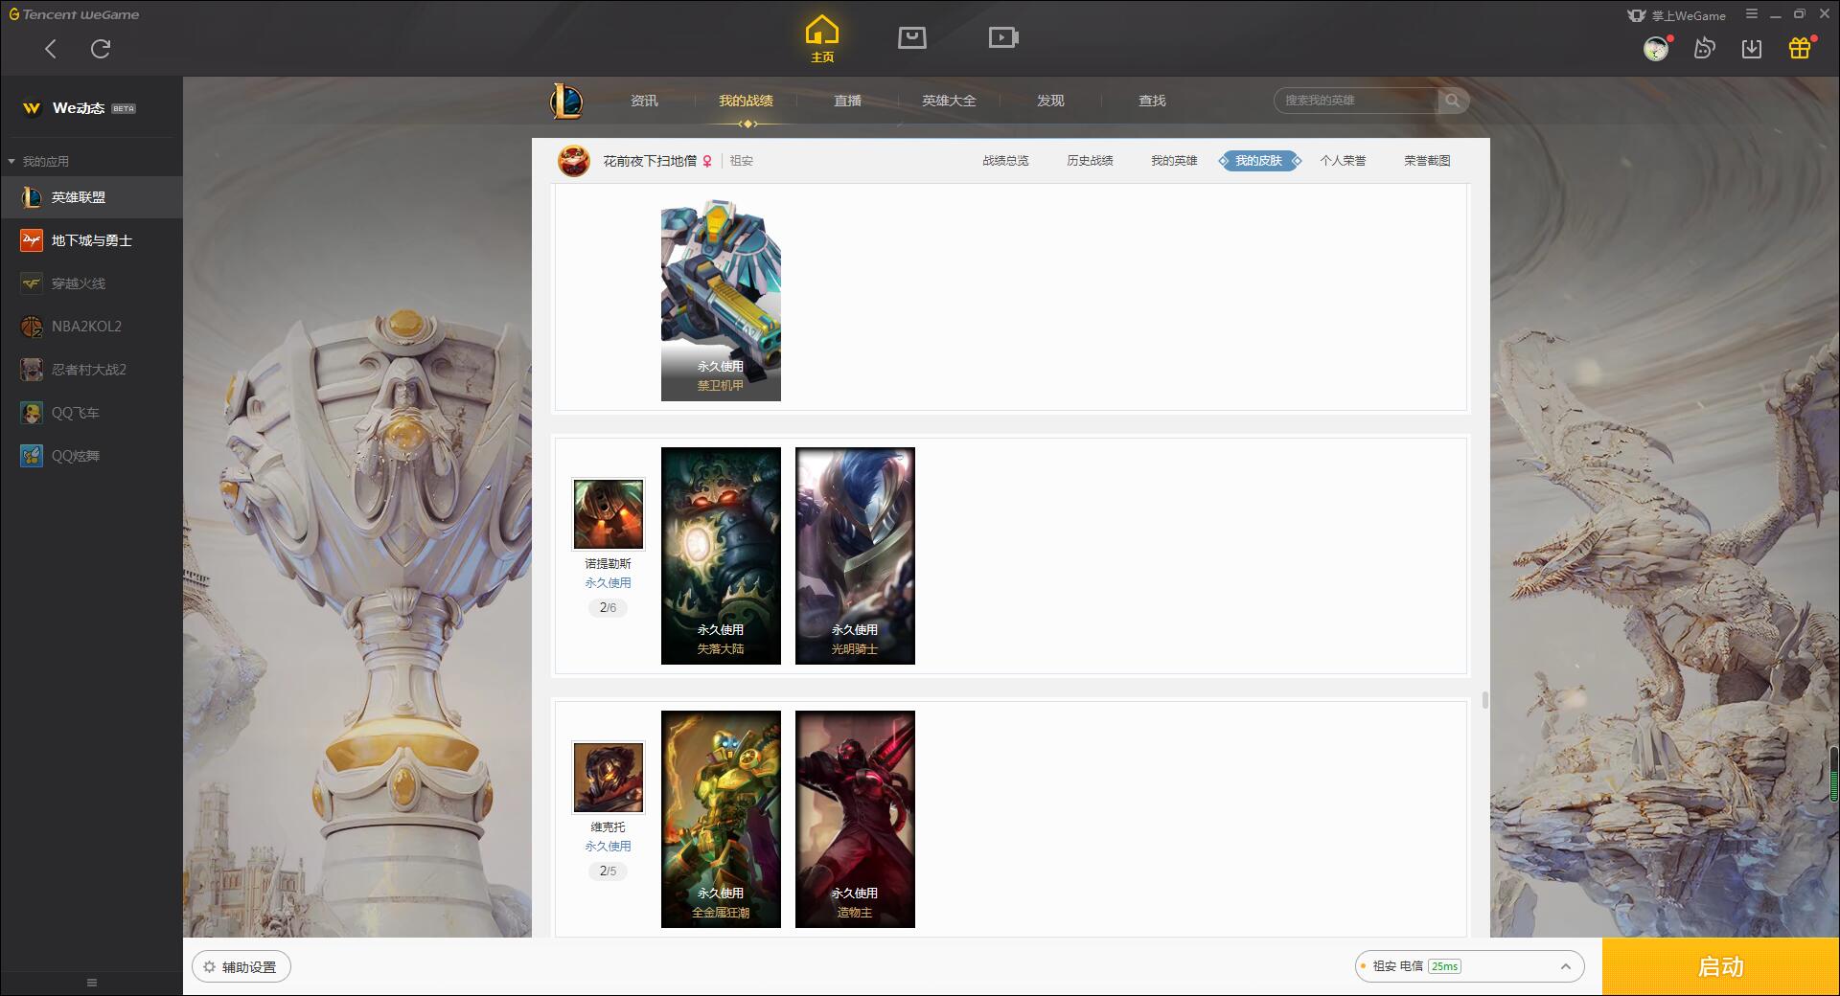
Task: Focus the 搜索我的英雄 search field
Action: [1356, 101]
